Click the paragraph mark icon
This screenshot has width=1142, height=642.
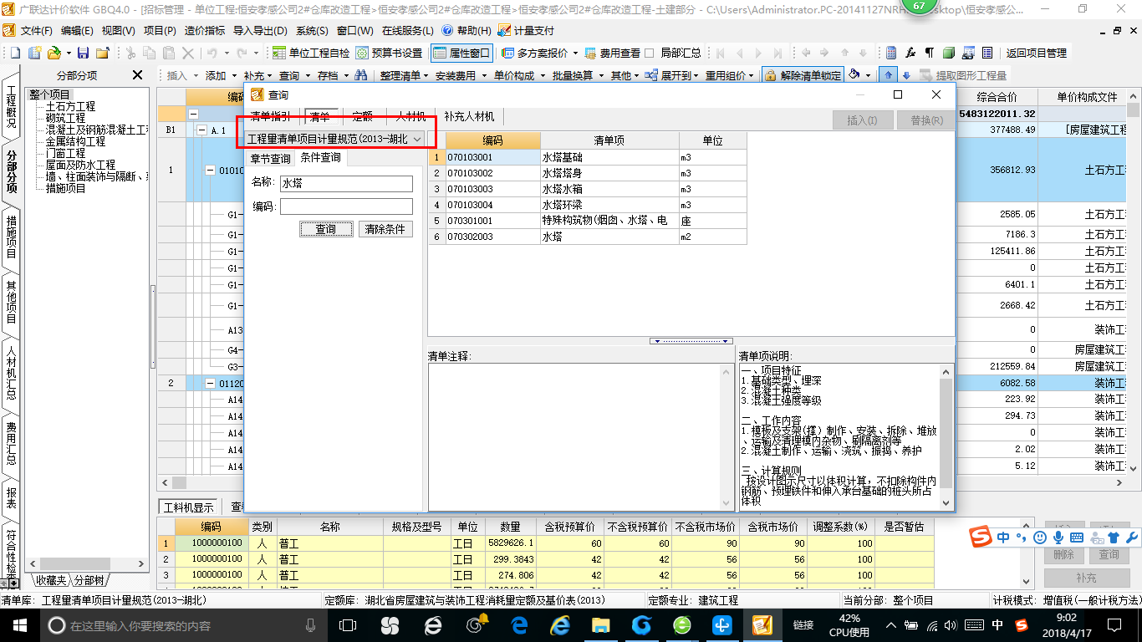click(930, 53)
